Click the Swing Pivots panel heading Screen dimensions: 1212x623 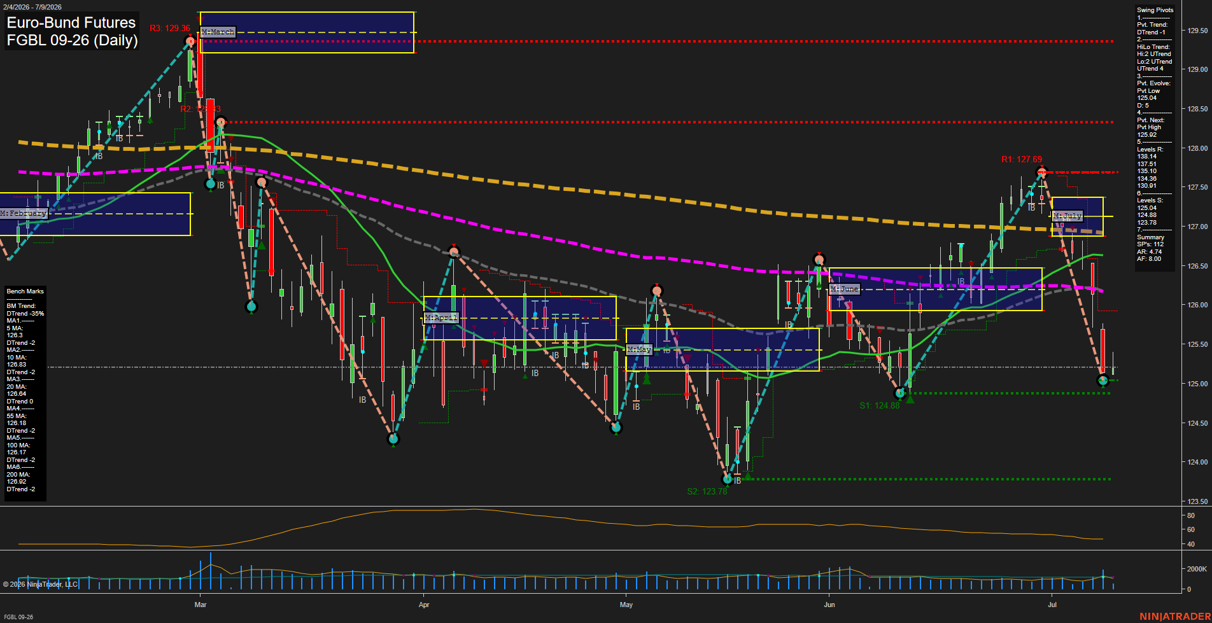pyautogui.click(x=1155, y=10)
